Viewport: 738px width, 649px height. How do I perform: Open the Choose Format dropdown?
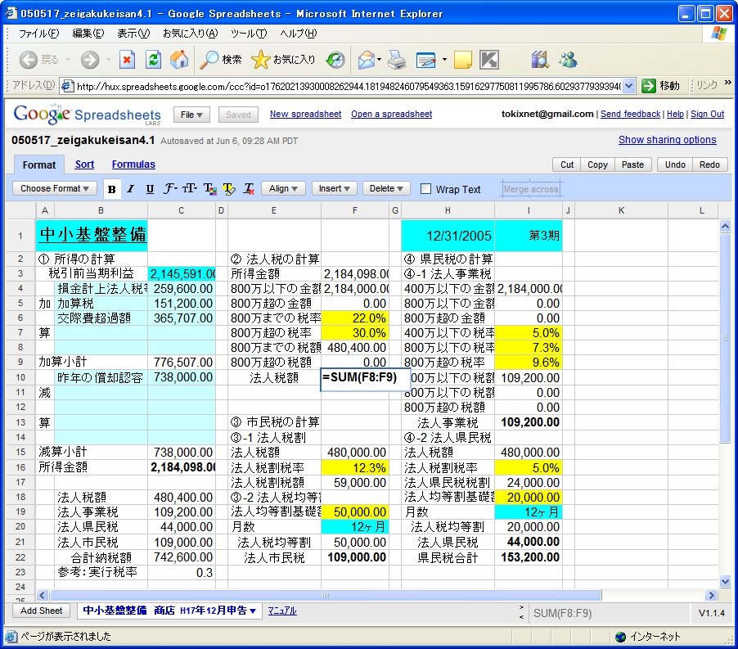tap(55, 189)
